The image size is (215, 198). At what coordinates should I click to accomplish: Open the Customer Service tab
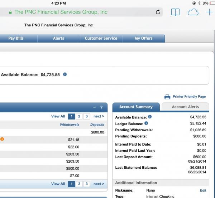101,39
